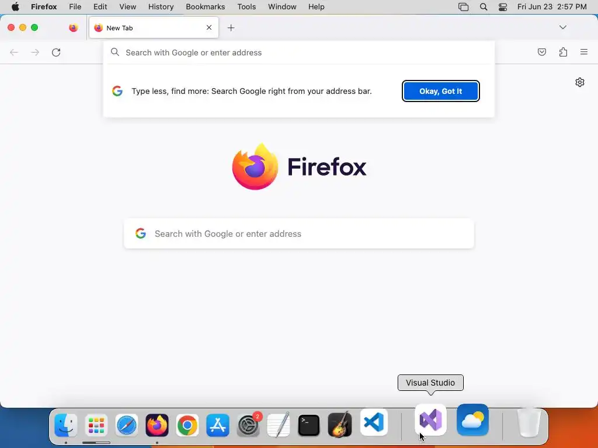Open the Save to Pocket icon
Image resolution: width=598 pixels, height=448 pixels.
point(541,52)
